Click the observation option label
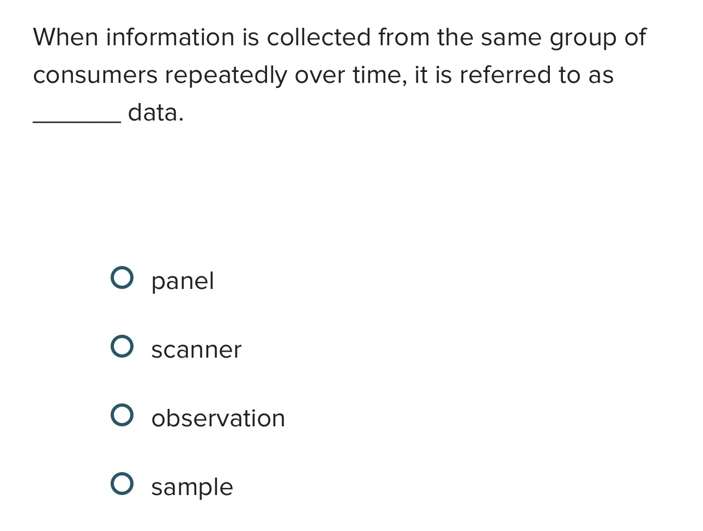The image size is (703, 531). [x=217, y=419]
